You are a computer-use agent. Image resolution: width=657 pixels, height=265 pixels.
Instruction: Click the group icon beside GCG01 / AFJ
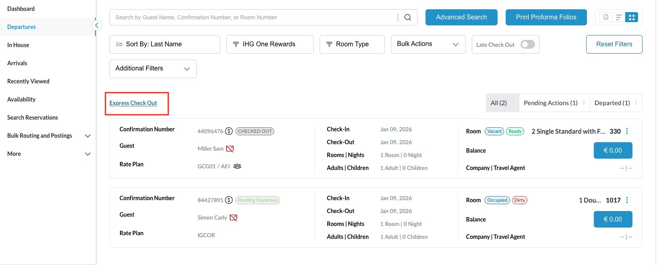(238, 166)
